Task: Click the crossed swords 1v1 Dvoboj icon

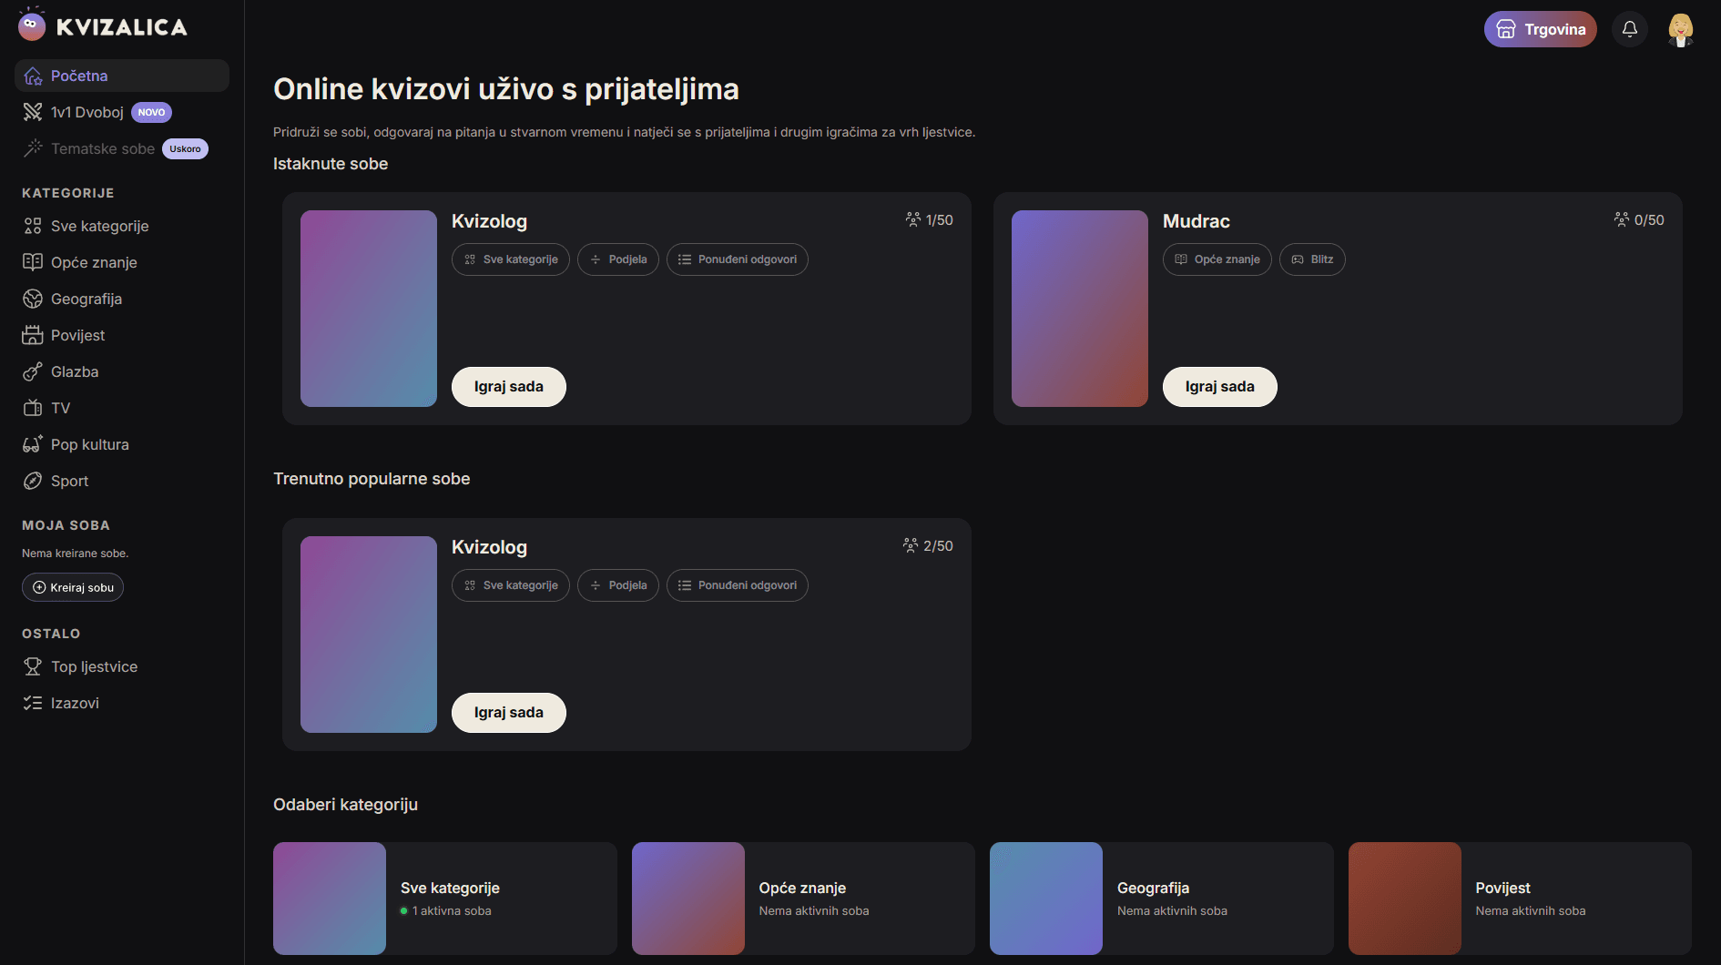Action: point(33,112)
